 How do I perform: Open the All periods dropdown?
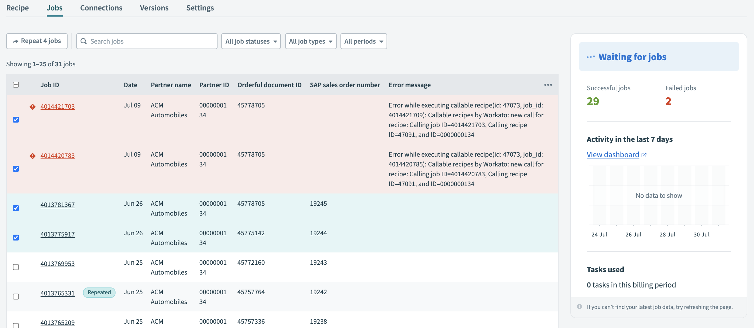tap(363, 41)
